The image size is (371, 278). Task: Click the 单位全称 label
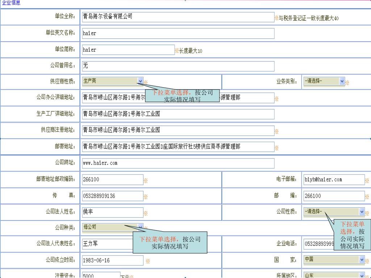65,16
